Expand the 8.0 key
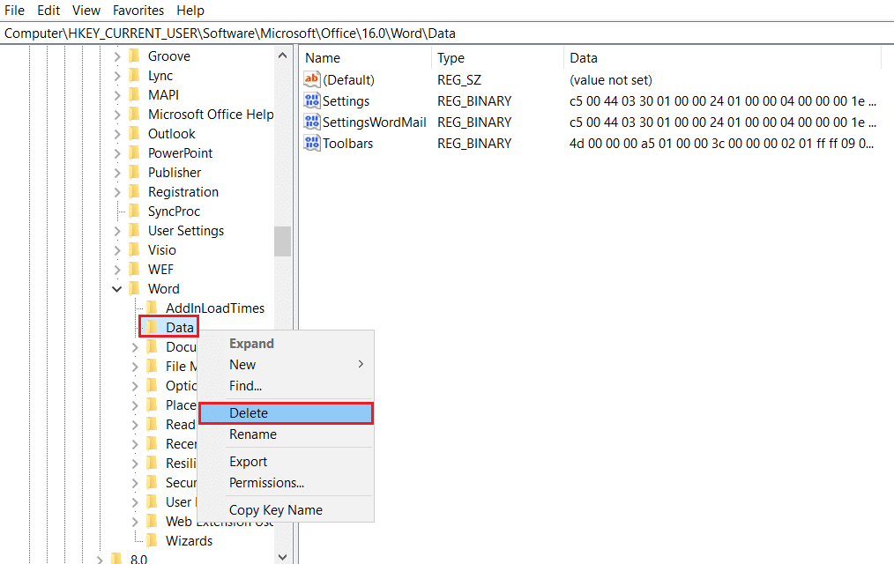The width and height of the screenshot is (894, 564). point(100,560)
